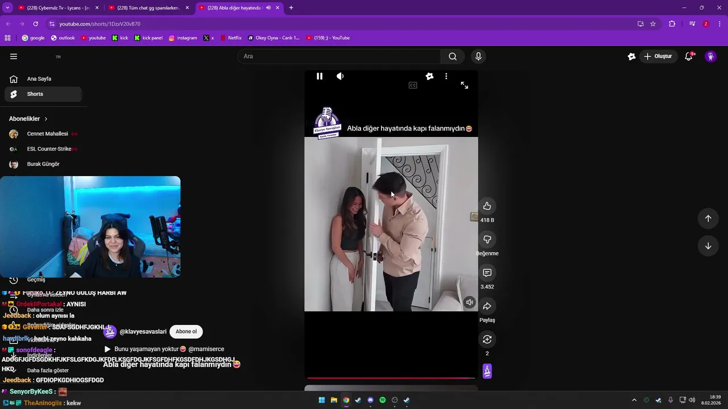Open YouTube notifications bell
Screen dimensions: 728x409
pyautogui.click(x=689, y=56)
